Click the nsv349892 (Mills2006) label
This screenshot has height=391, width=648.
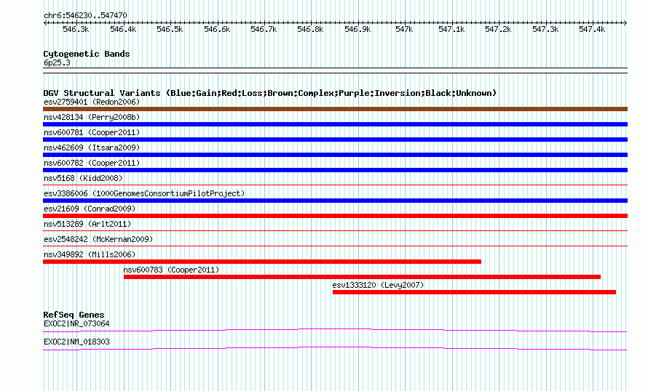click(90, 254)
